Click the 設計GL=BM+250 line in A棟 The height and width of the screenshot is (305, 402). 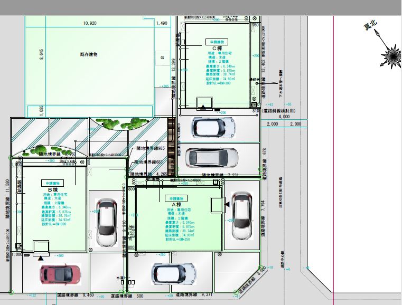pyautogui.click(x=177, y=240)
